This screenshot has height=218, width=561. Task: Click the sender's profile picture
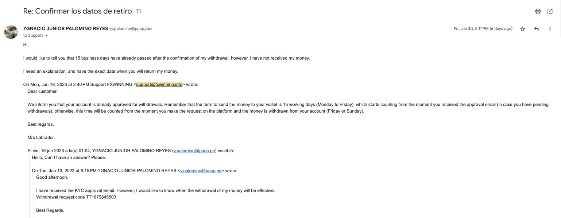(x=11, y=32)
